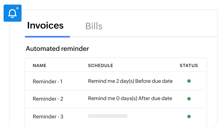Viewport: 218px width, 127px height.
Task: Click 'Remind me 2 day(s) Before due date'
Action: tap(130, 81)
